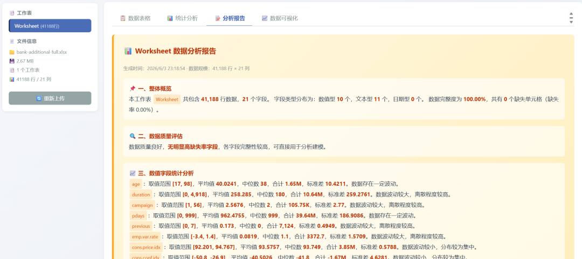Click the memo icon on 分析报告 tab
The height and width of the screenshot is (259, 582).
point(218,18)
